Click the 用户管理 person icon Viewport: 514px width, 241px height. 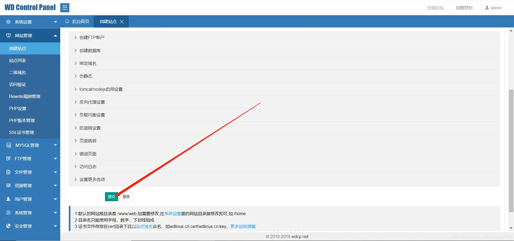tap(8, 199)
